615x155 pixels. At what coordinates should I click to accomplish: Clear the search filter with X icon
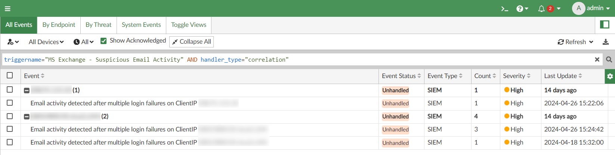pyautogui.click(x=597, y=59)
